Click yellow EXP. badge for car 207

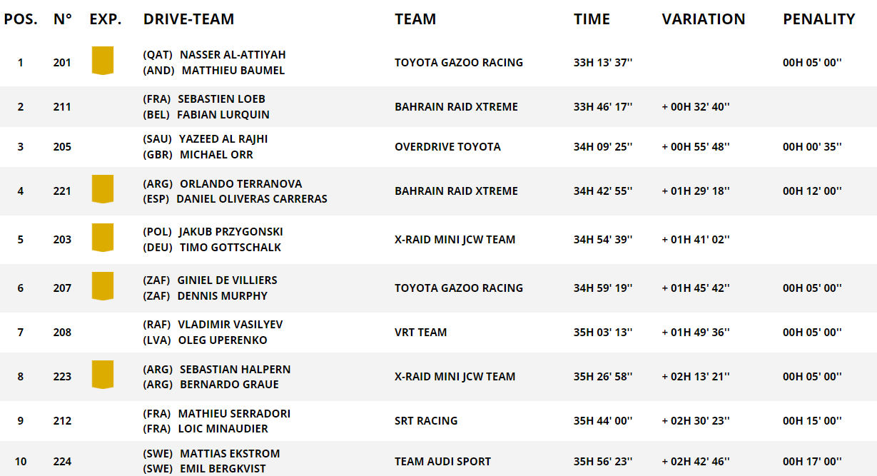click(103, 286)
